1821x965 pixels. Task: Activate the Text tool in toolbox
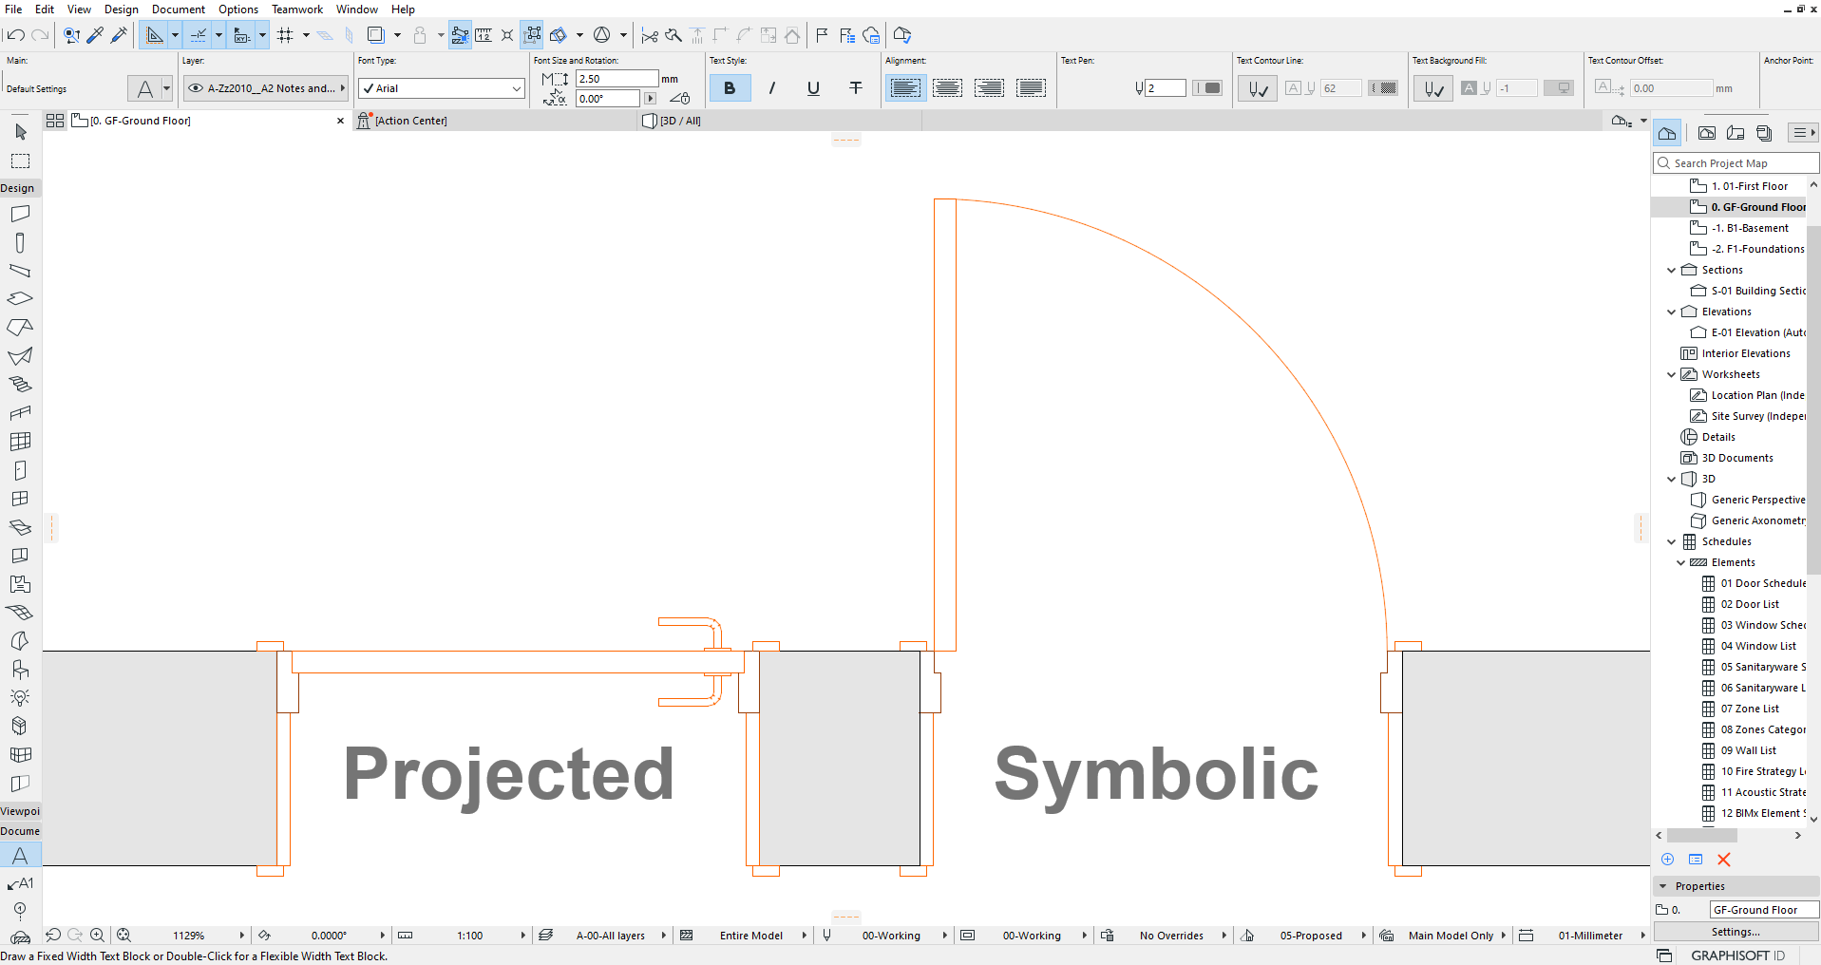pyautogui.click(x=20, y=856)
